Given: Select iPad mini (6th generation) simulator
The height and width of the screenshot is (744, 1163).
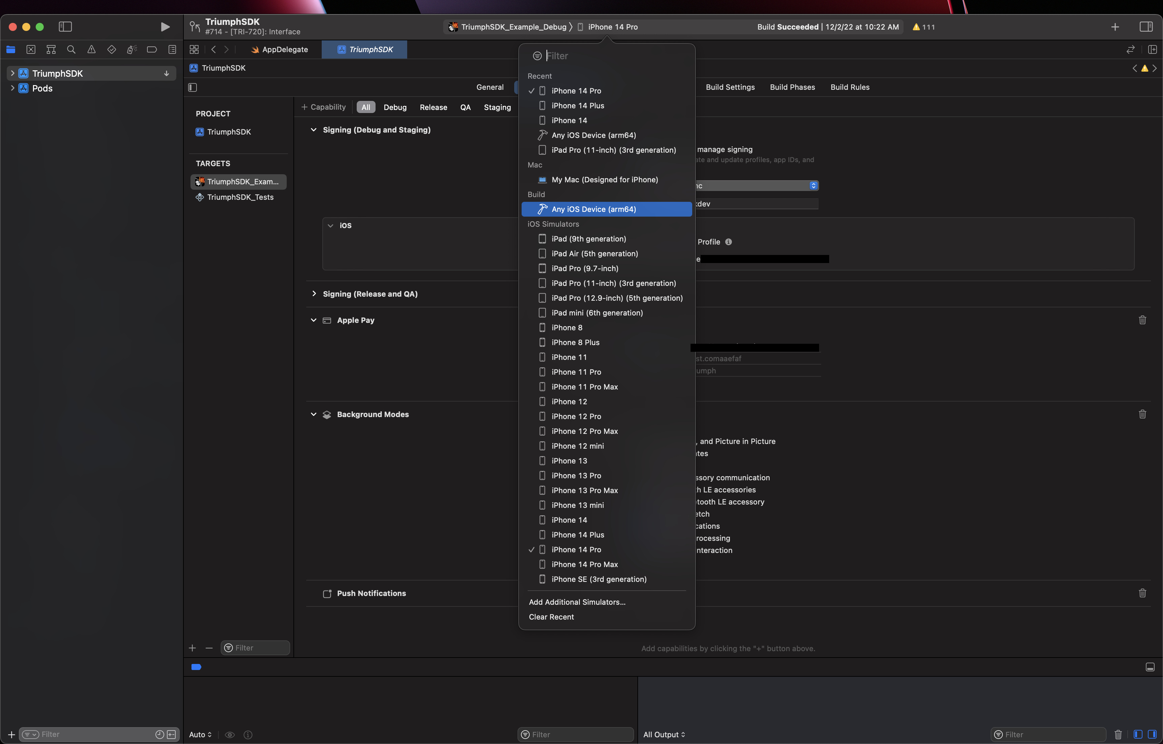Looking at the screenshot, I should [607, 312].
